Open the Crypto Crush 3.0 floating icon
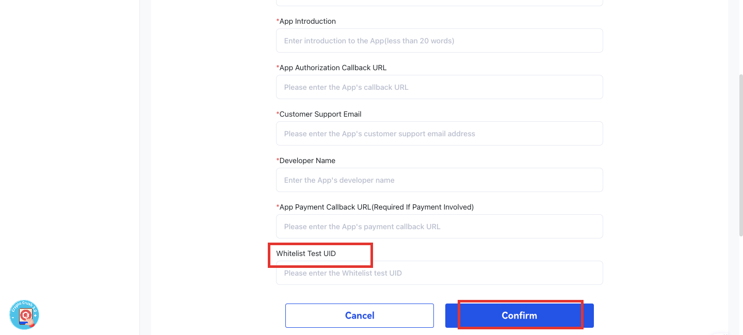The width and height of the screenshot is (743, 335). 24,314
